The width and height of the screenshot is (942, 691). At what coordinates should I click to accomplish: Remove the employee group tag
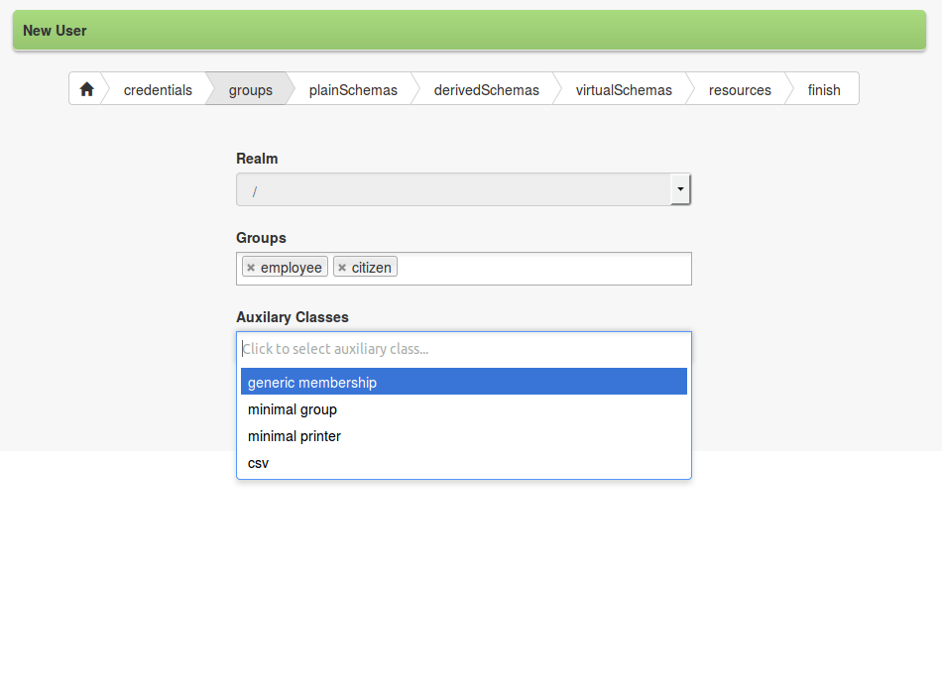click(251, 268)
